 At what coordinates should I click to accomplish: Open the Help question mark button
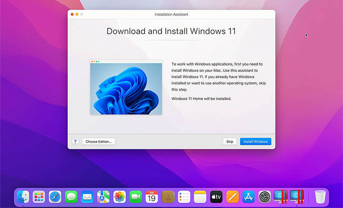pos(75,141)
